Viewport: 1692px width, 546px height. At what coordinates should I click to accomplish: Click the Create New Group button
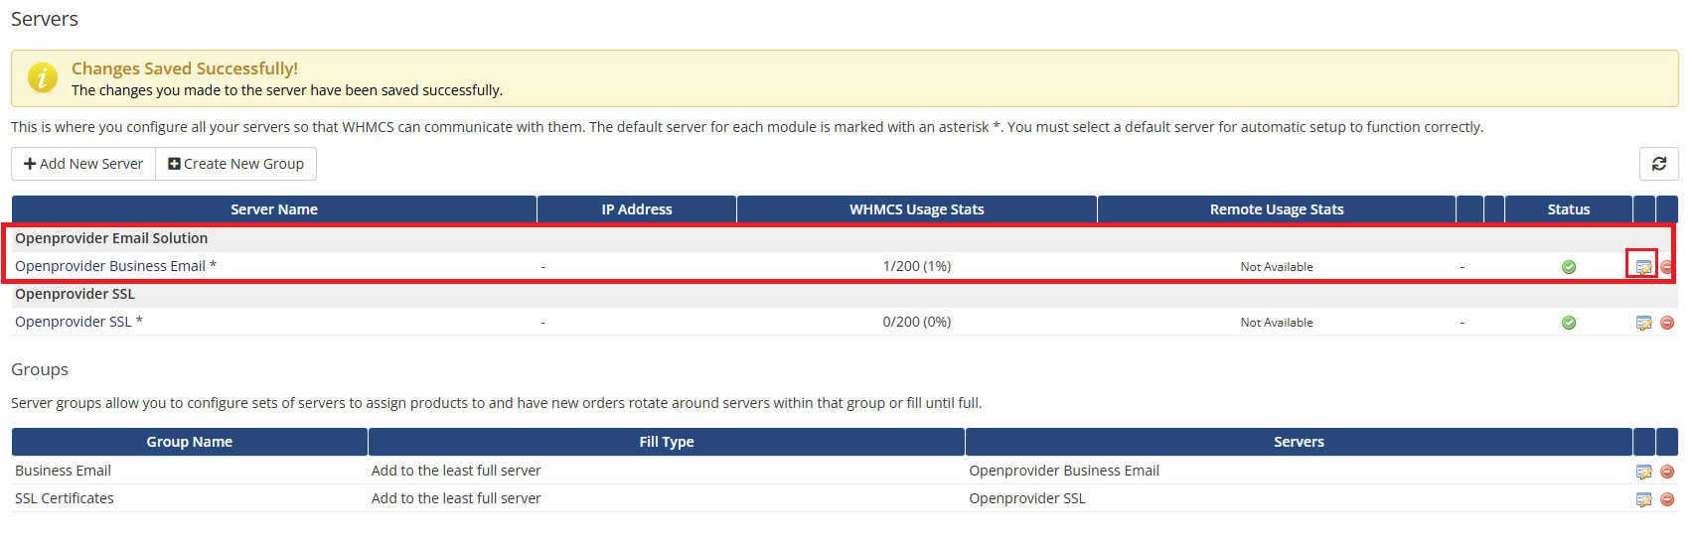point(236,164)
